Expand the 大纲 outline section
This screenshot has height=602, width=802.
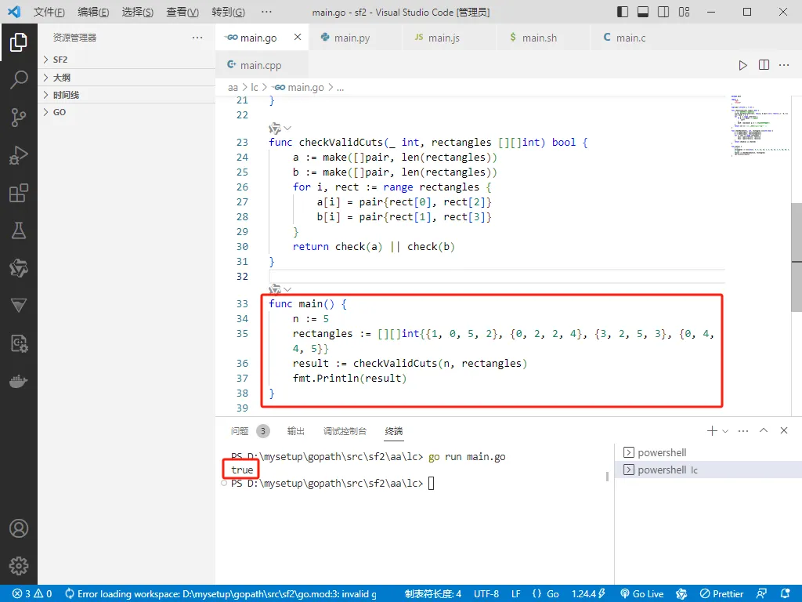coord(126,78)
